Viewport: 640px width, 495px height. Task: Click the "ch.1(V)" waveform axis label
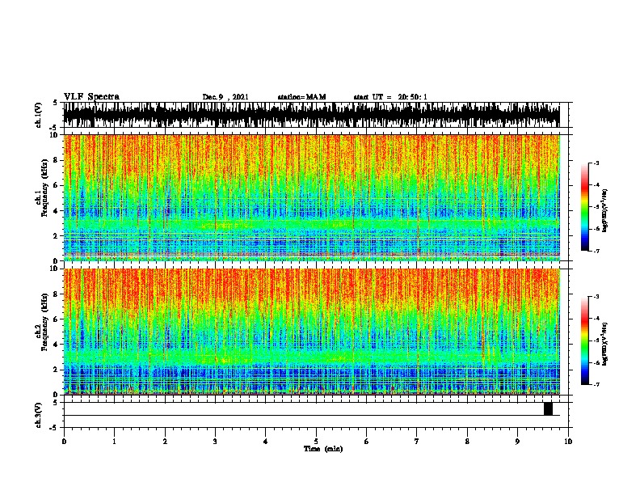(39, 115)
